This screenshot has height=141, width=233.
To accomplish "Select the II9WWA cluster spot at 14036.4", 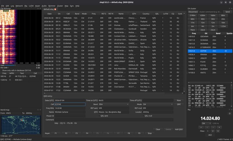I will 210,54.
